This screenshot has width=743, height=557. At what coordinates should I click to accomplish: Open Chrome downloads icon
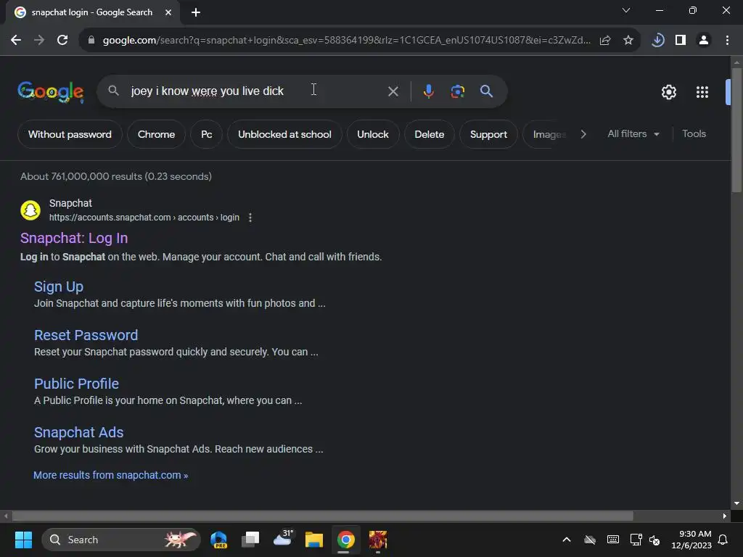tap(657, 41)
